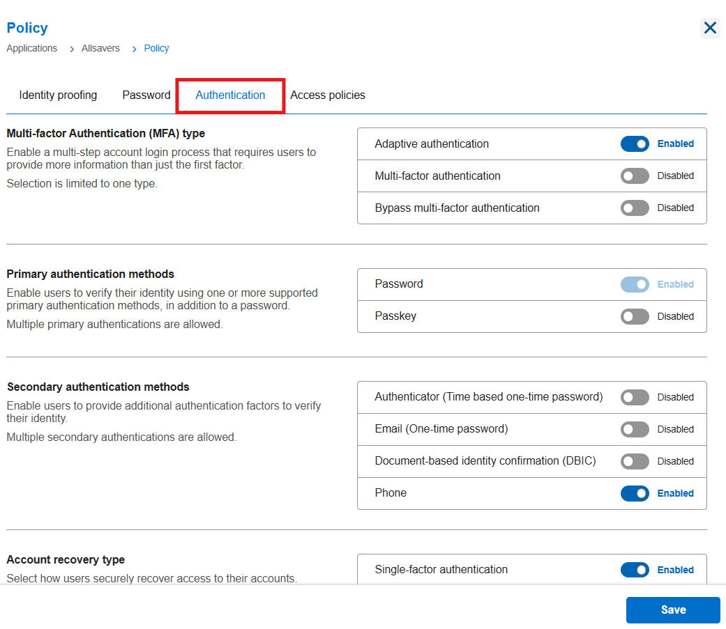Click the Multi-factor Authentication (MFA) type heading
This screenshot has height=629, width=726.
coord(105,134)
